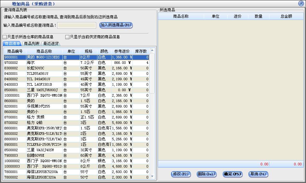Enable 只显示所选仓库的商品信息 checkbox

pyautogui.click(x=5, y=37)
